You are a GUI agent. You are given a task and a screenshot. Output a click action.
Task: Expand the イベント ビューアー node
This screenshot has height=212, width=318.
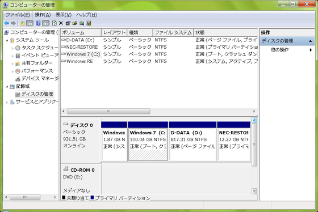pos(12,56)
